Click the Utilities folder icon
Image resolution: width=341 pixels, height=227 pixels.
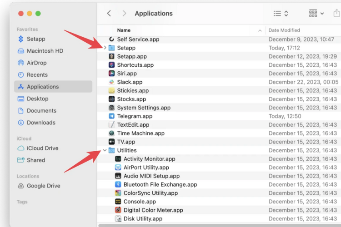(x=111, y=150)
